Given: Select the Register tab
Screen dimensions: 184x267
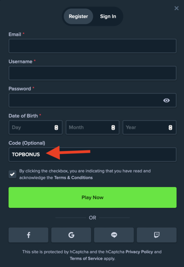Looking at the screenshot, I should click(x=78, y=16).
